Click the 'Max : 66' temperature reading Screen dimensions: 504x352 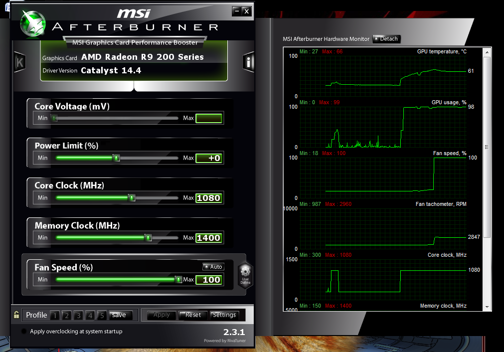[333, 51]
